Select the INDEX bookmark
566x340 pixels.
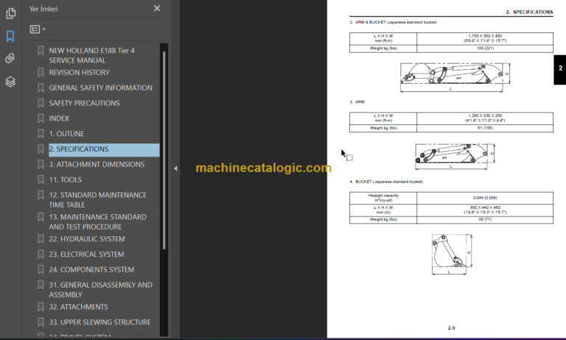tap(59, 118)
